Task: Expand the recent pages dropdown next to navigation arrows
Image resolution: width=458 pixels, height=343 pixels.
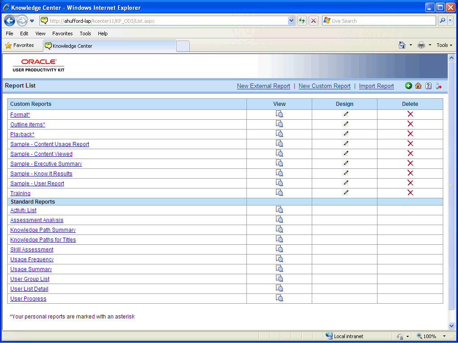Action: click(32, 21)
